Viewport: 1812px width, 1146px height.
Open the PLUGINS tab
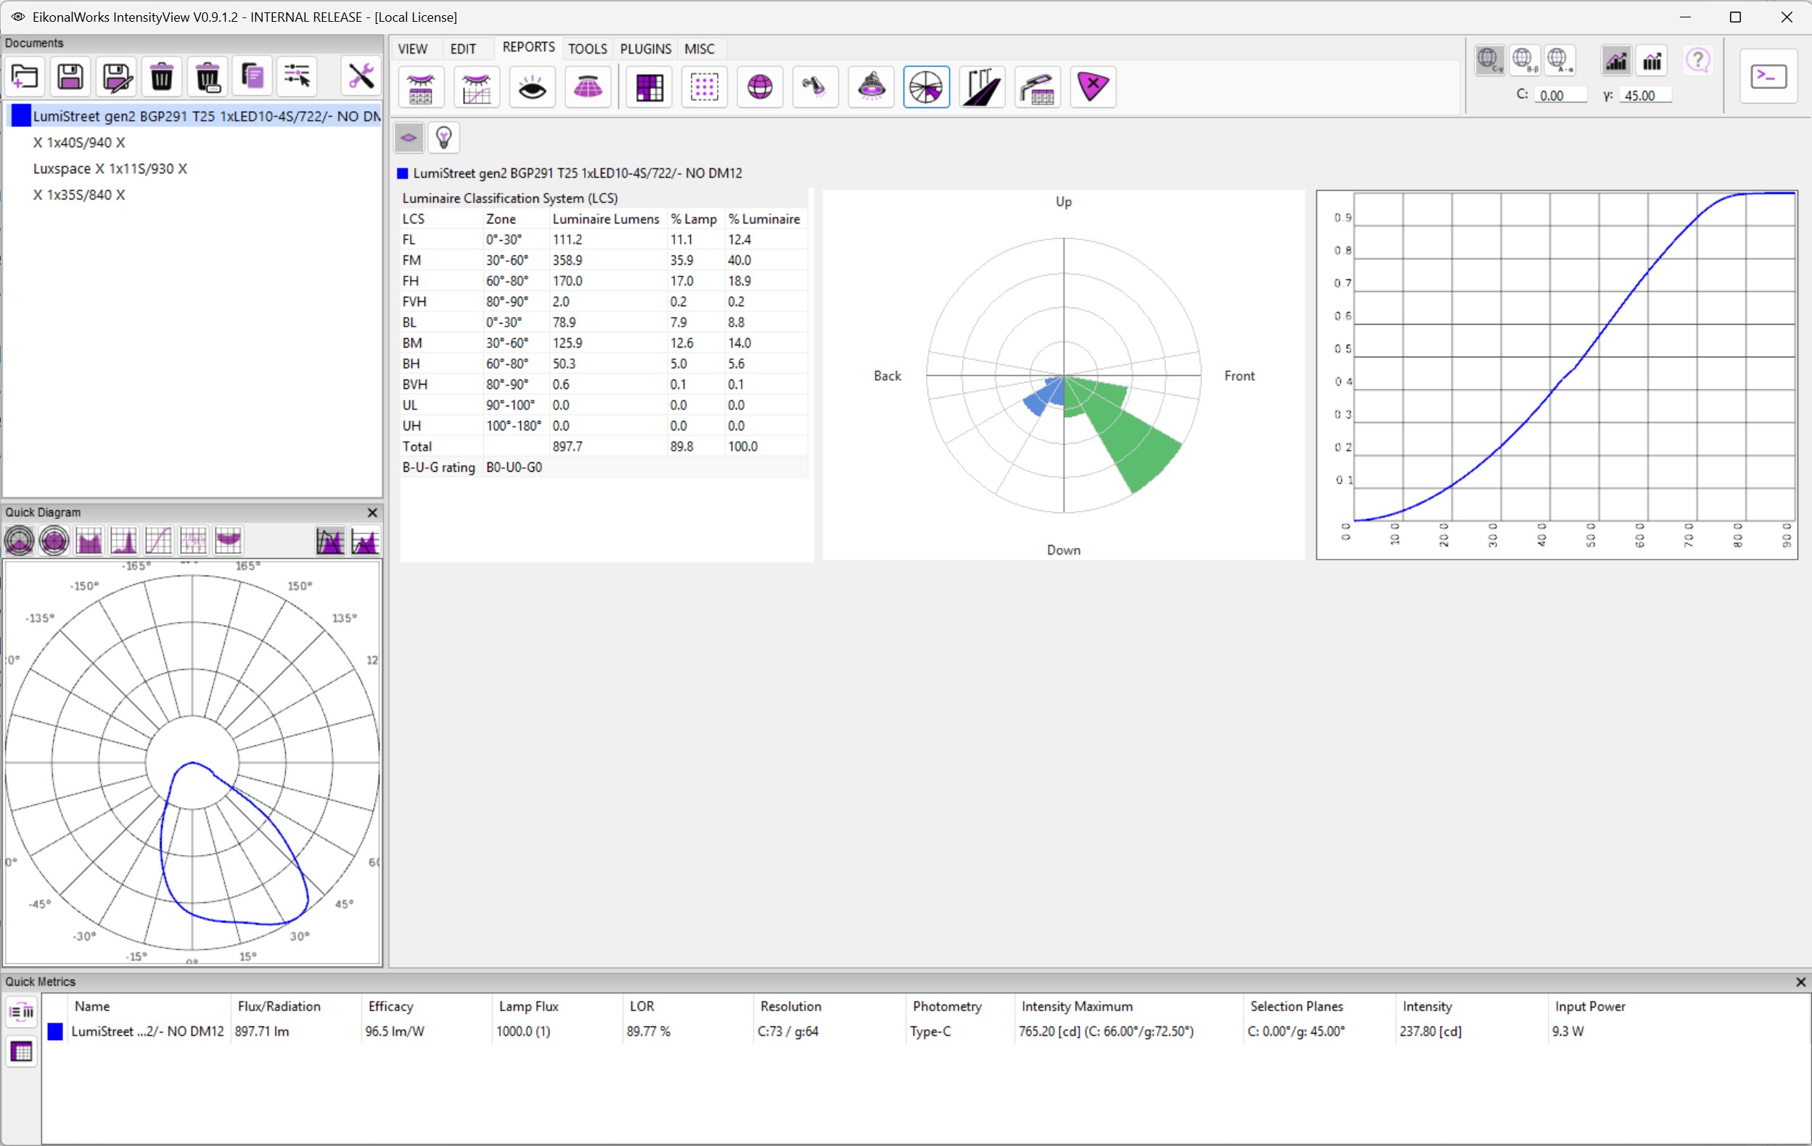[x=646, y=49]
